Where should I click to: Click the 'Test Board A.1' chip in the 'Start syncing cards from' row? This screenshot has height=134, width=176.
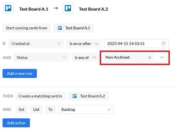click(73, 28)
